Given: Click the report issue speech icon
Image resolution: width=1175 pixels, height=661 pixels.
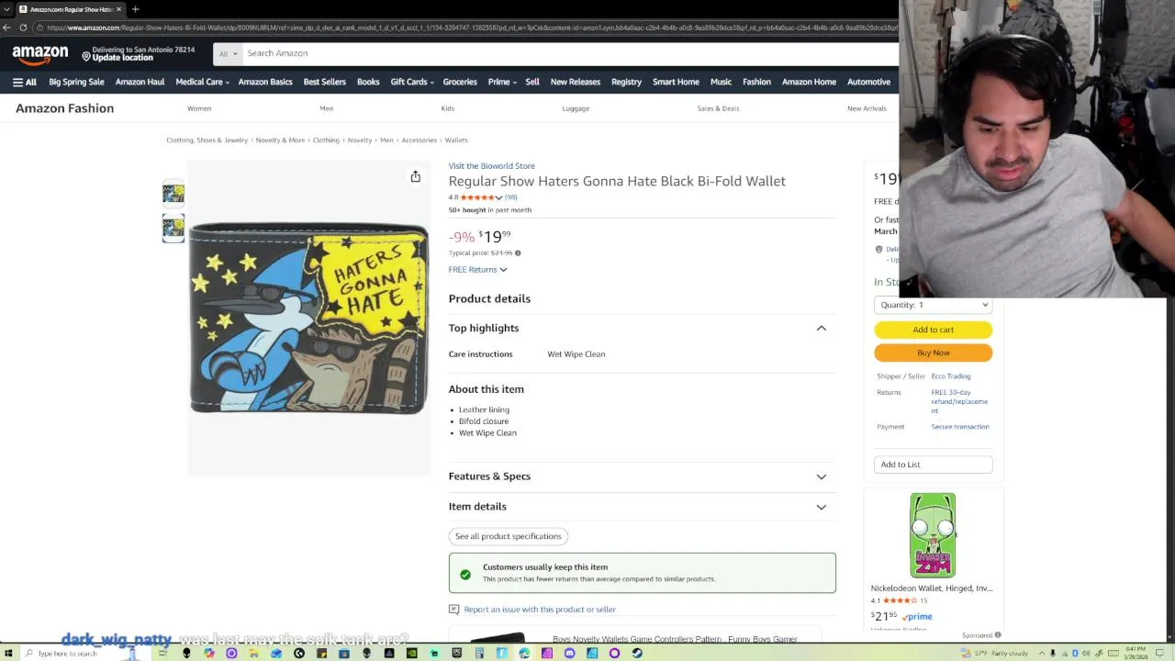Looking at the screenshot, I should pos(453,610).
